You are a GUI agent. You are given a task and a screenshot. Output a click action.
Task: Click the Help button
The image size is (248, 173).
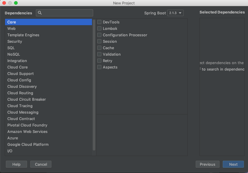coord(16,164)
